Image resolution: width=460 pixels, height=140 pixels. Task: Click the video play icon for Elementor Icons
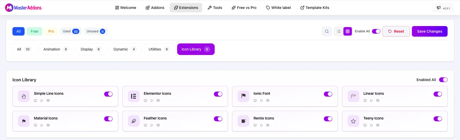tap(152, 101)
